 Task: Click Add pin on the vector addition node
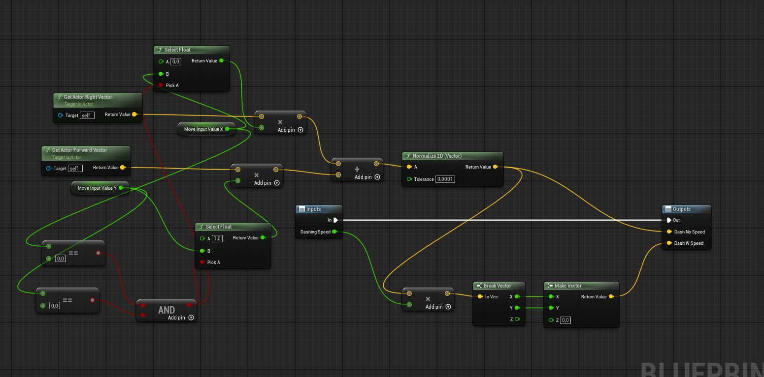[377, 177]
